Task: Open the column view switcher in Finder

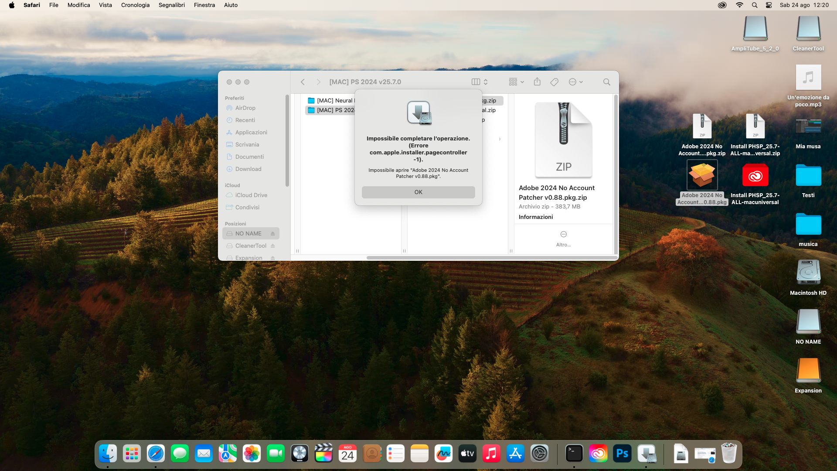Action: point(480,82)
